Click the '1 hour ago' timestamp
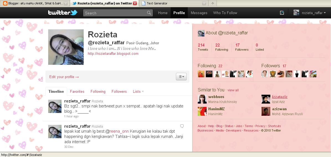This screenshot has height=157, width=331. click(71, 117)
